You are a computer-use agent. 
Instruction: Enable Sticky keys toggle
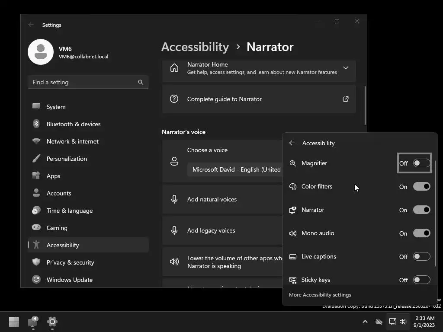click(421, 280)
